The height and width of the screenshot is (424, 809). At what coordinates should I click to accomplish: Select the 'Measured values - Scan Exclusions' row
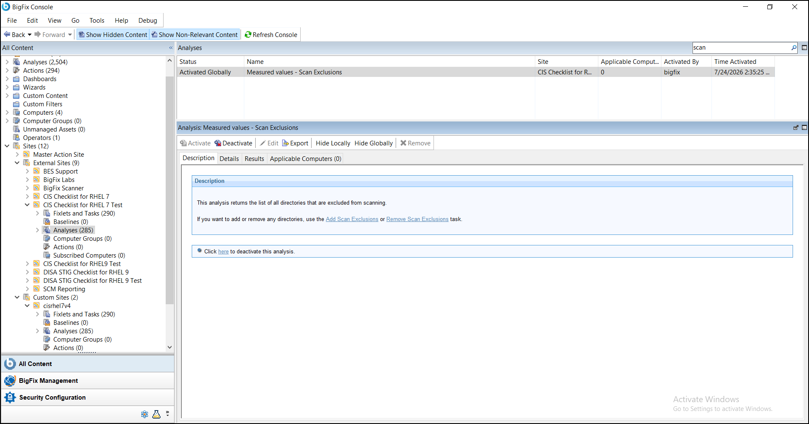[x=476, y=72]
